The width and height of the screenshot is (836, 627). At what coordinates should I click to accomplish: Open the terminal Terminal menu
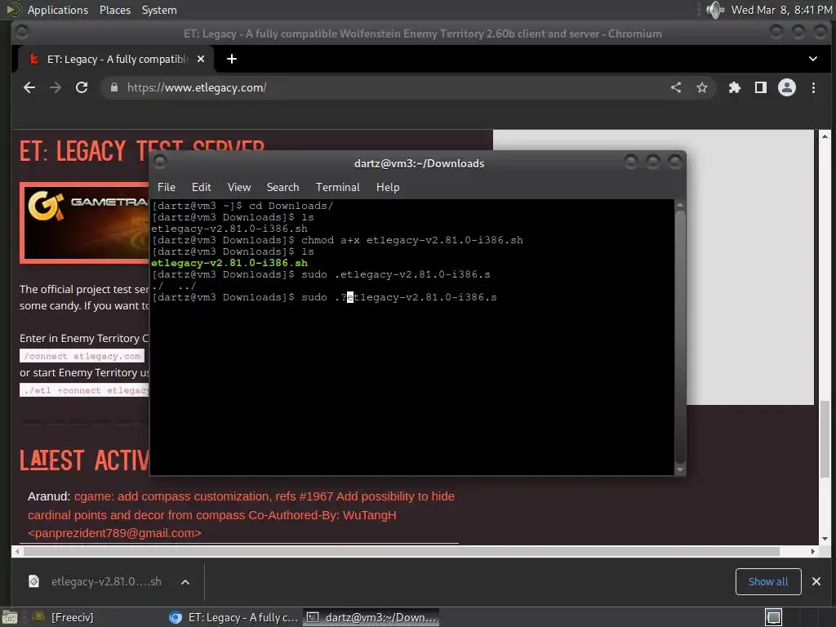337,187
